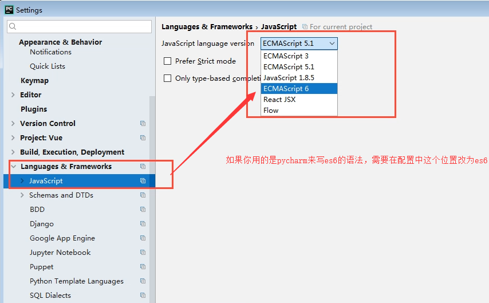Image resolution: width=489 pixels, height=303 pixels.
Task: Open the Schemas and DTDs page
Action: click(61, 195)
